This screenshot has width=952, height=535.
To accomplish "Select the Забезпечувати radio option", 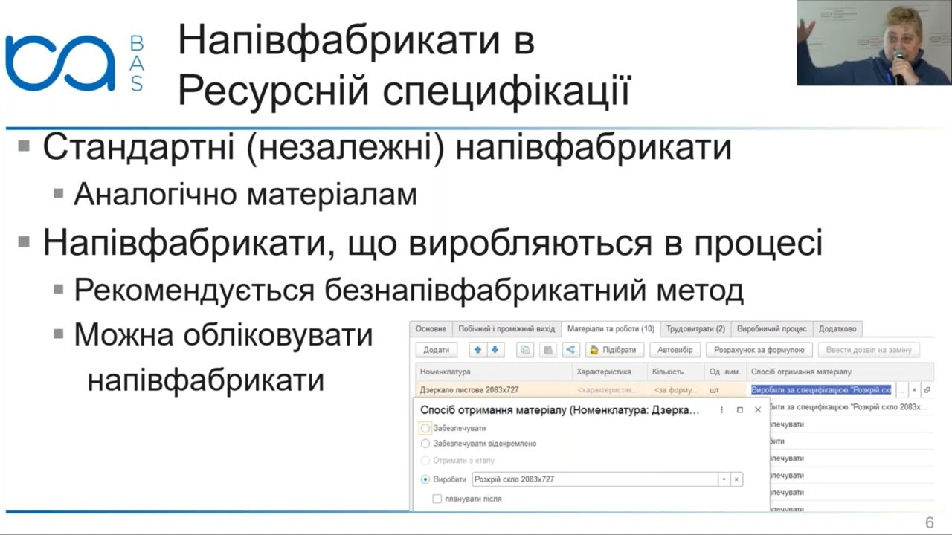I will (x=425, y=428).
